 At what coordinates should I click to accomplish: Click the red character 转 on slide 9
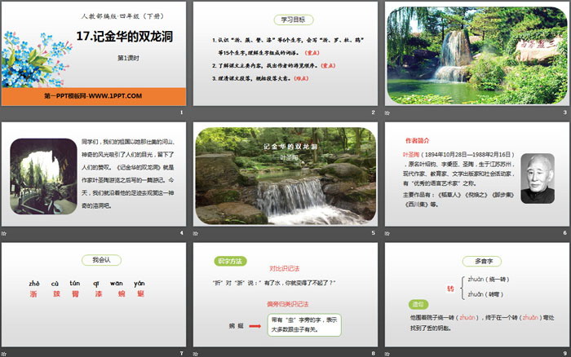pos(449,289)
